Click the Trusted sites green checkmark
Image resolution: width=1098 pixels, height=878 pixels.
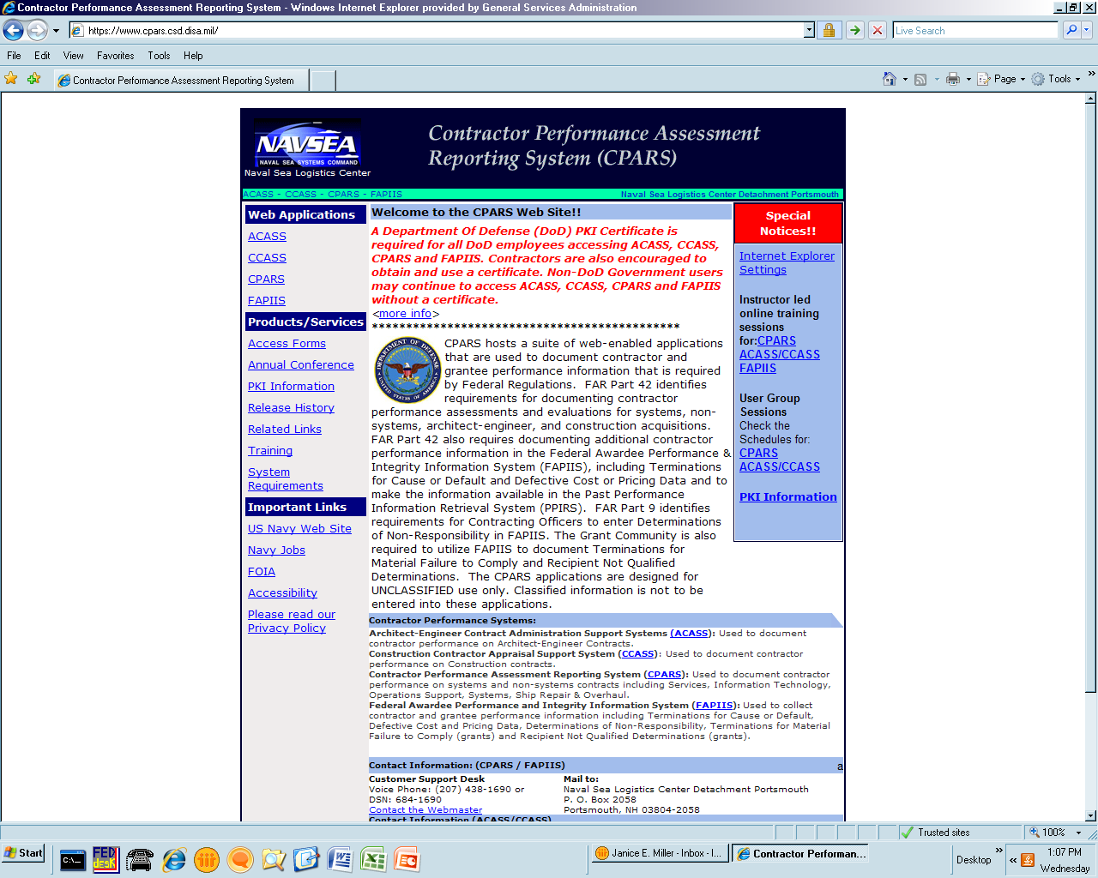coord(908,833)
